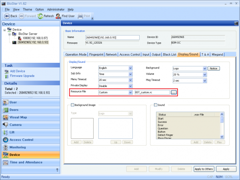
Task: Enable the Background Image checkbox
Action: [x=72, y=105]
